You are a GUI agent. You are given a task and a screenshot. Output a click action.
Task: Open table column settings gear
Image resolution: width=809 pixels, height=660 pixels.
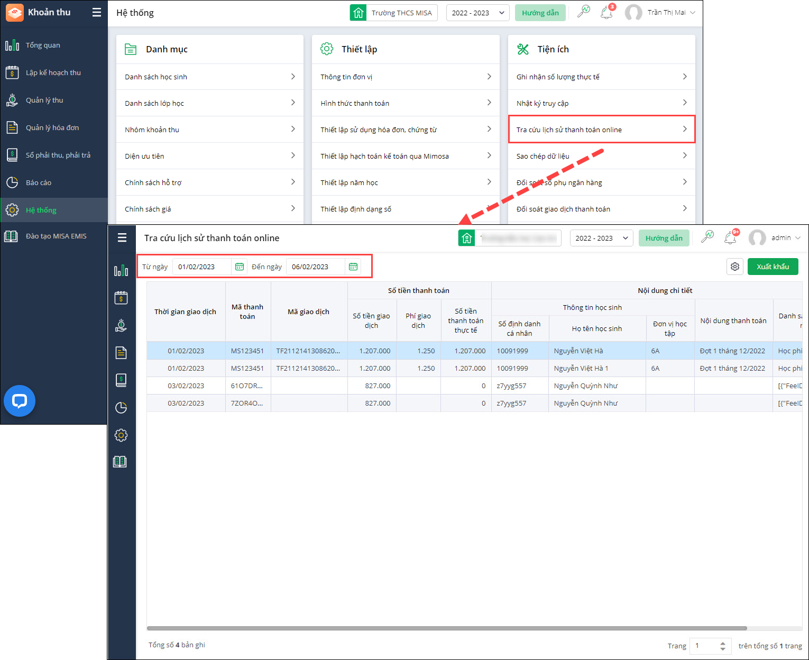point(735,267)
